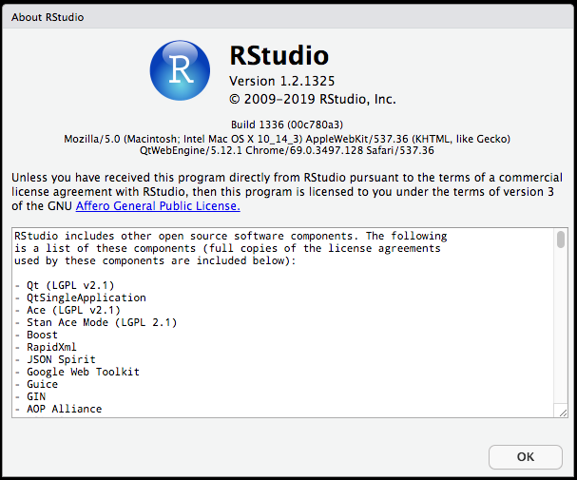Image resolution: width=577 pixels, height=480 pixels.
Task: Click the large "RStudio" heading
Action: pyautogui.click(x=279, y=55)
